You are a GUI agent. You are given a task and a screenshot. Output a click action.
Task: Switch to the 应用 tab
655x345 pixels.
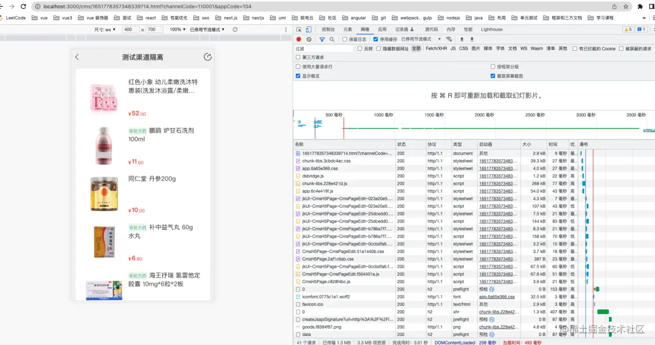[382, 30]
